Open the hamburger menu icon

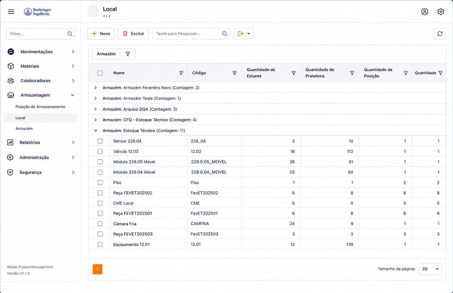coord(11,12)
